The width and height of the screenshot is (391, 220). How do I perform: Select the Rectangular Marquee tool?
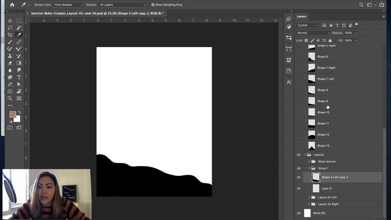[x=19, y=21]
